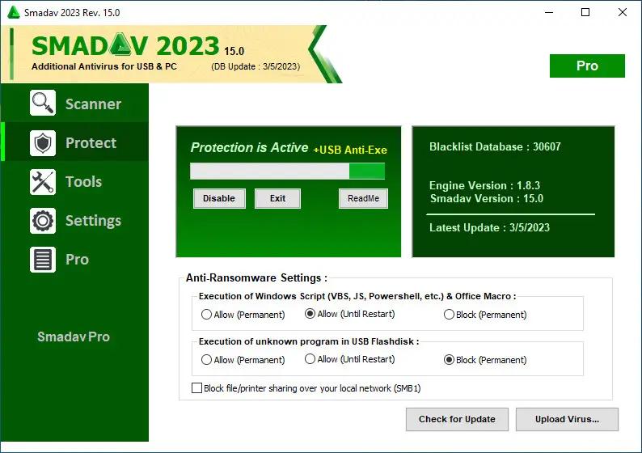Click the green Pro button at top right
Viewport: 642px width, 453px height.
click(x=587, y=66)
